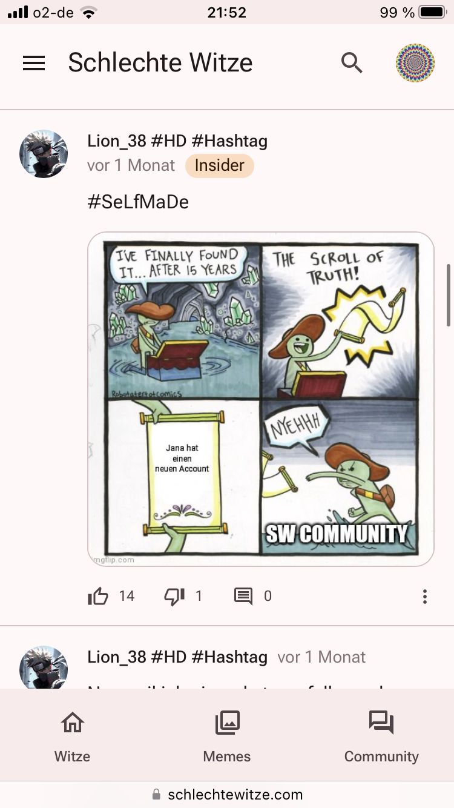This screenshot has width=454, height=808.
Task: Tap the search magnifier icon
Action: tap(352, 62)
